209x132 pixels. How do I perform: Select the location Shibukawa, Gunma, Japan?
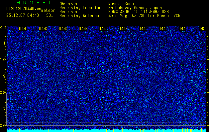[x=135, y=8]
